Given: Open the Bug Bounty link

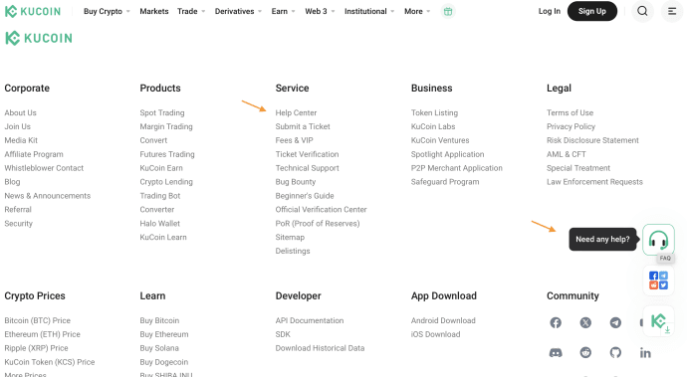Looking at the screenshot, I should [x=296, y=182].
